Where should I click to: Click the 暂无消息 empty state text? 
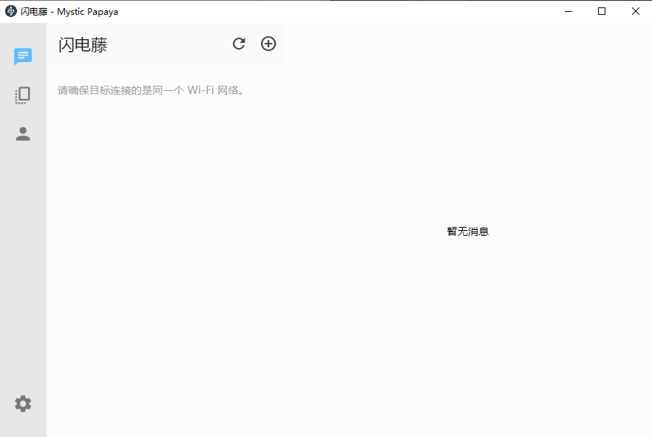coord(468,231)
